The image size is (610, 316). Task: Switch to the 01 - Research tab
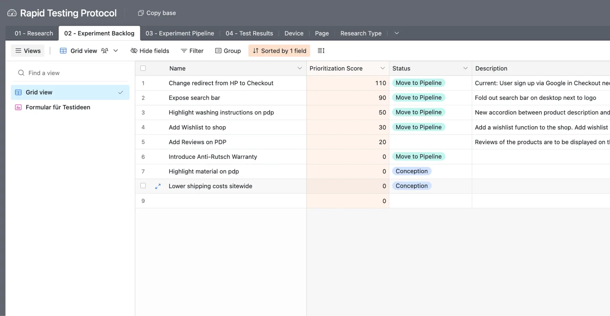click(34, 33)
